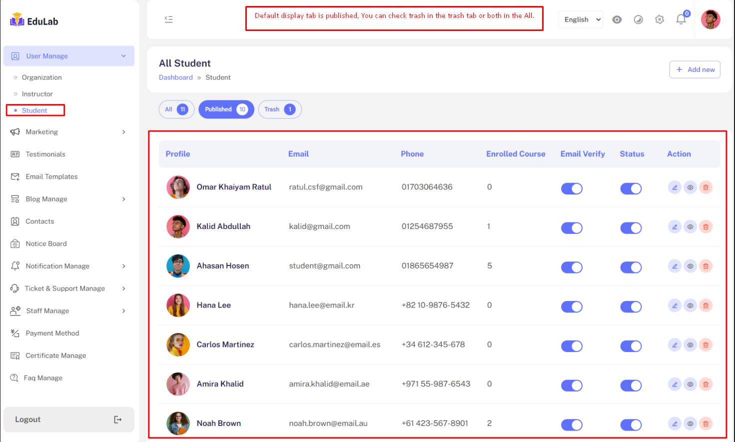Click edit icon for Omar Khaiyam Ratul

(675, 187)
